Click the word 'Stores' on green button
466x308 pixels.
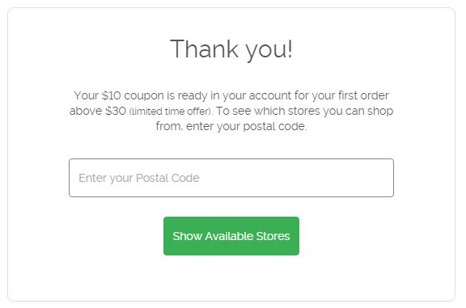tap(273, 236)
